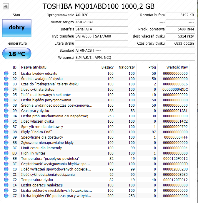Click raw value 00000000E935
Viewport: 198px width, 203px height.
[175, 175]
